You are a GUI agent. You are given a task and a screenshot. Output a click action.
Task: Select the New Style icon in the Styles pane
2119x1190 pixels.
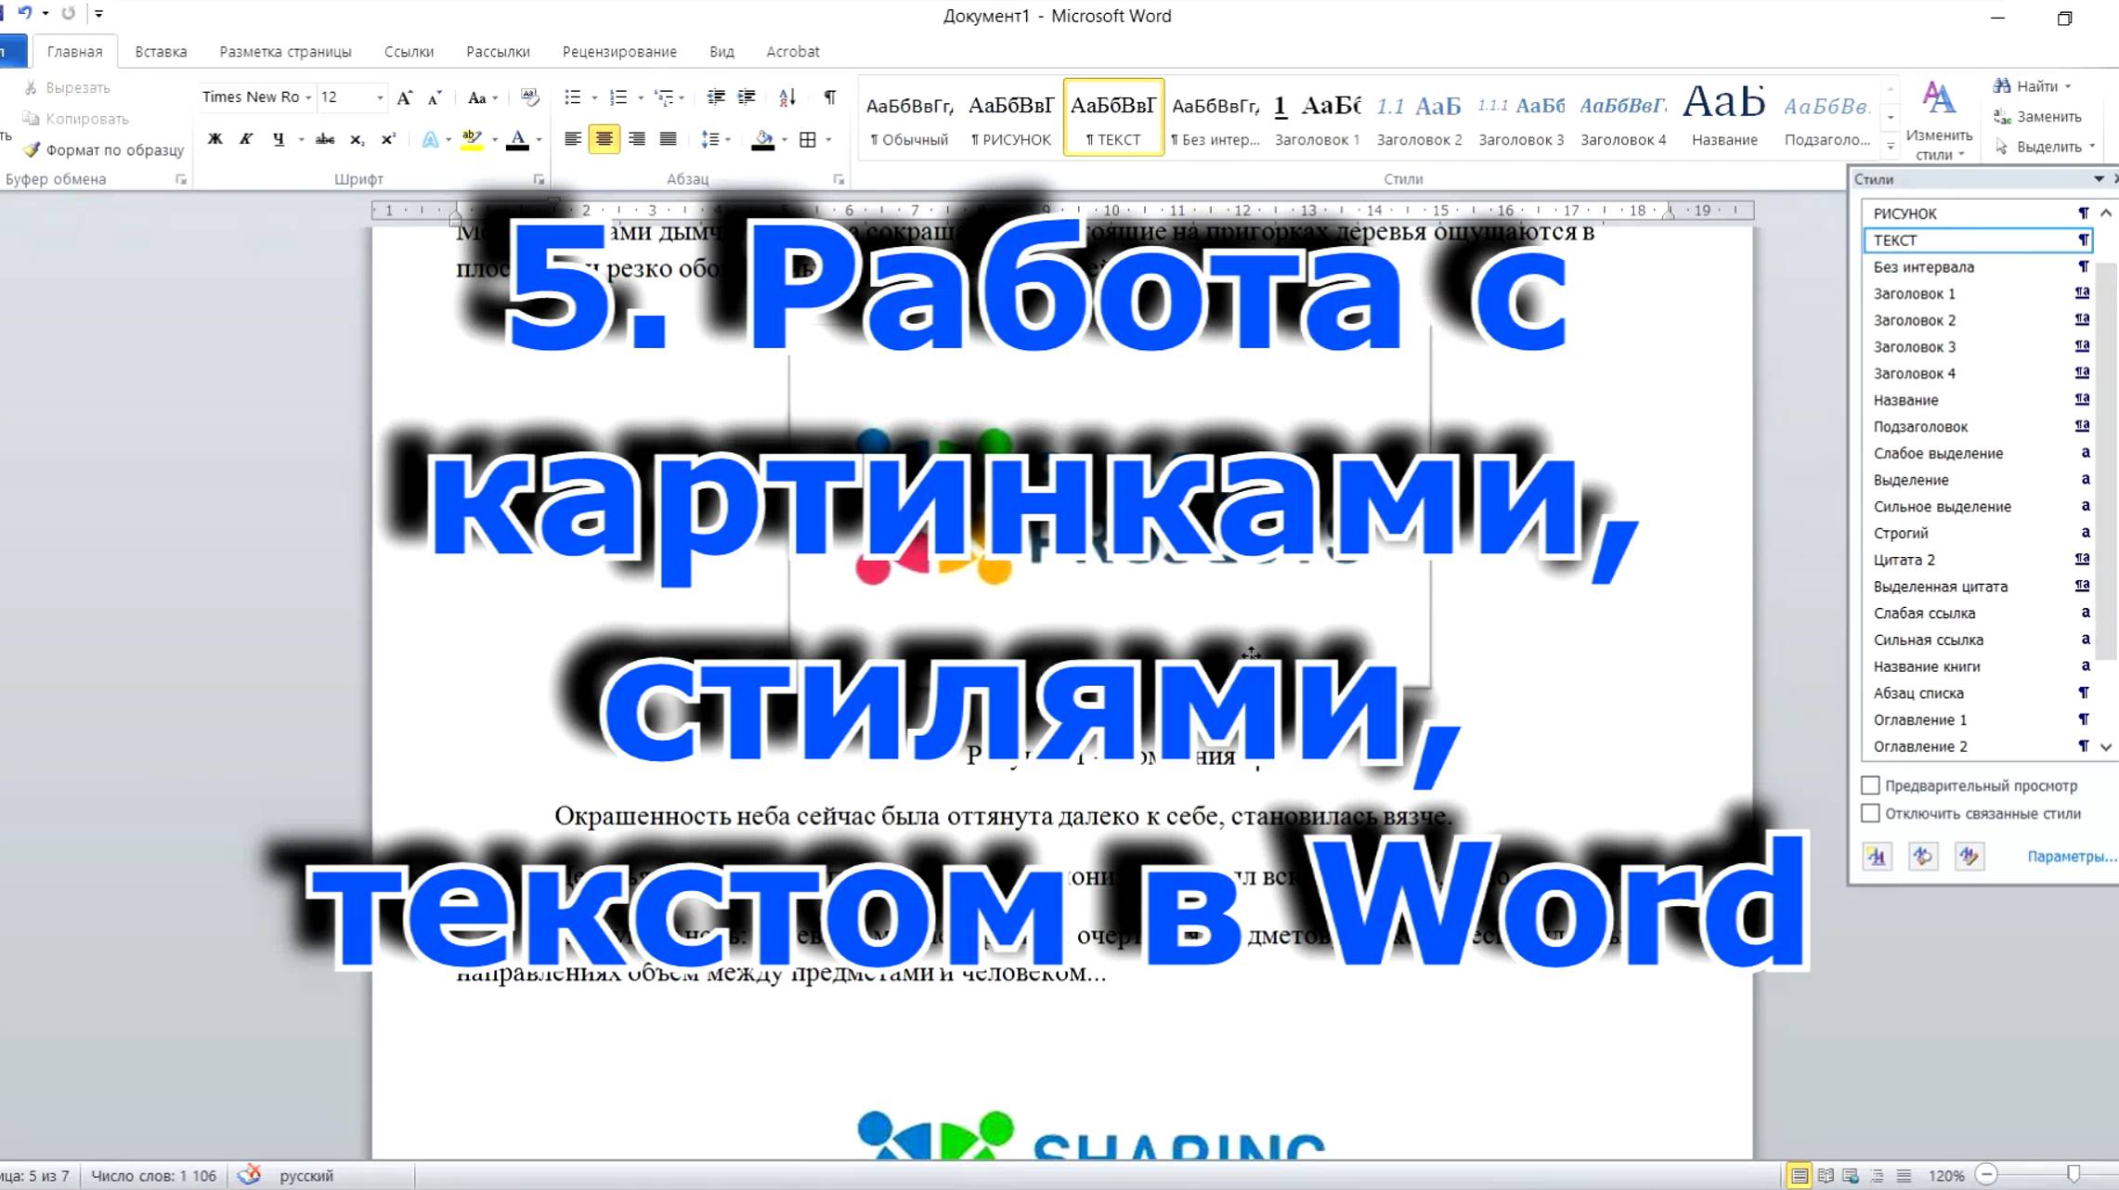[1878, 856]
